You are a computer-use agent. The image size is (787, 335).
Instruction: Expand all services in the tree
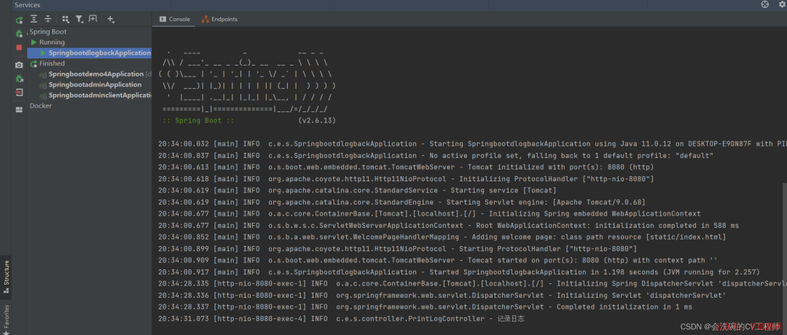34,19
